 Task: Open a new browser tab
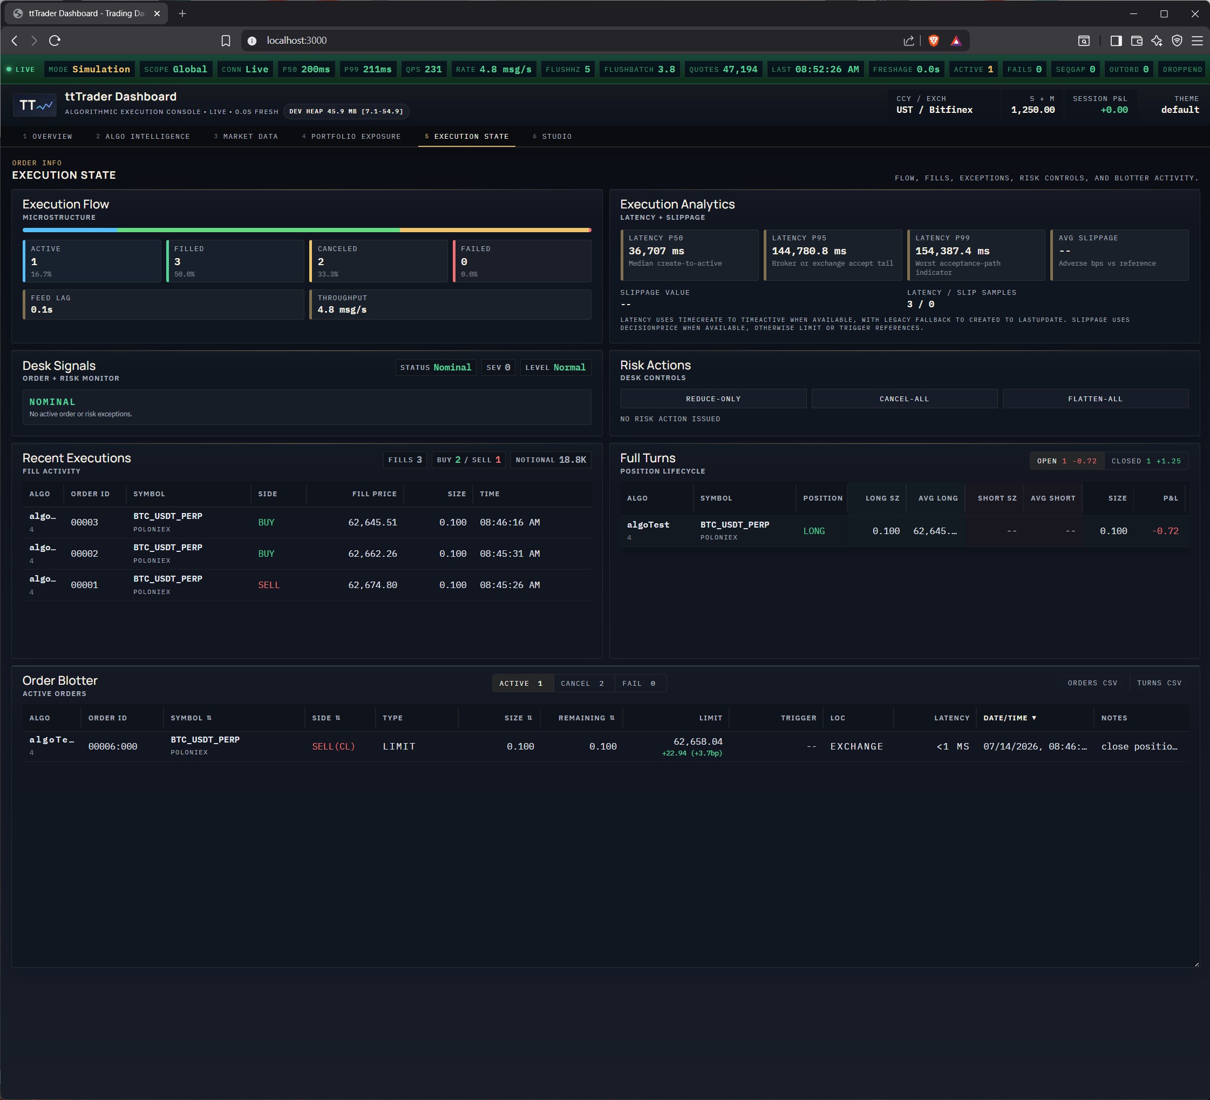click(x=182, y=13)
